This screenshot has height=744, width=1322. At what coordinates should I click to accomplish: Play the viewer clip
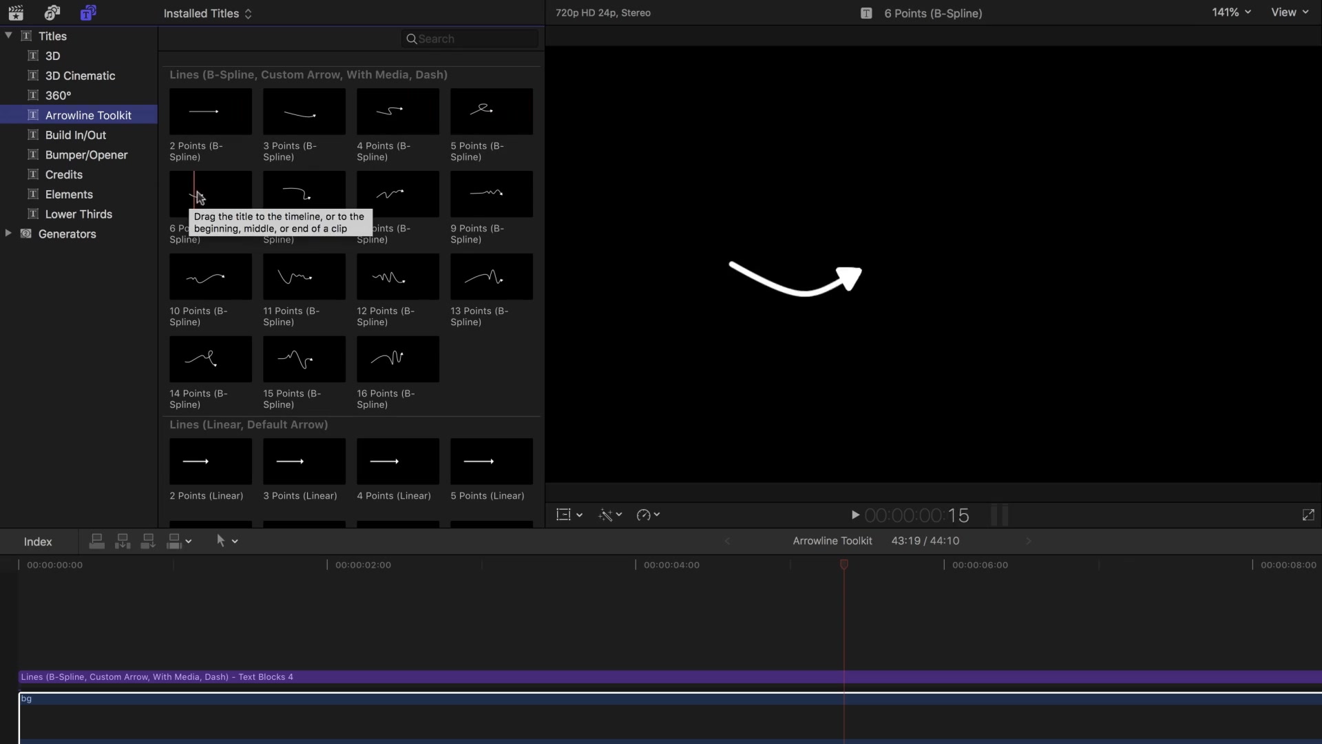pyautogui.click(x=855, y=515)
